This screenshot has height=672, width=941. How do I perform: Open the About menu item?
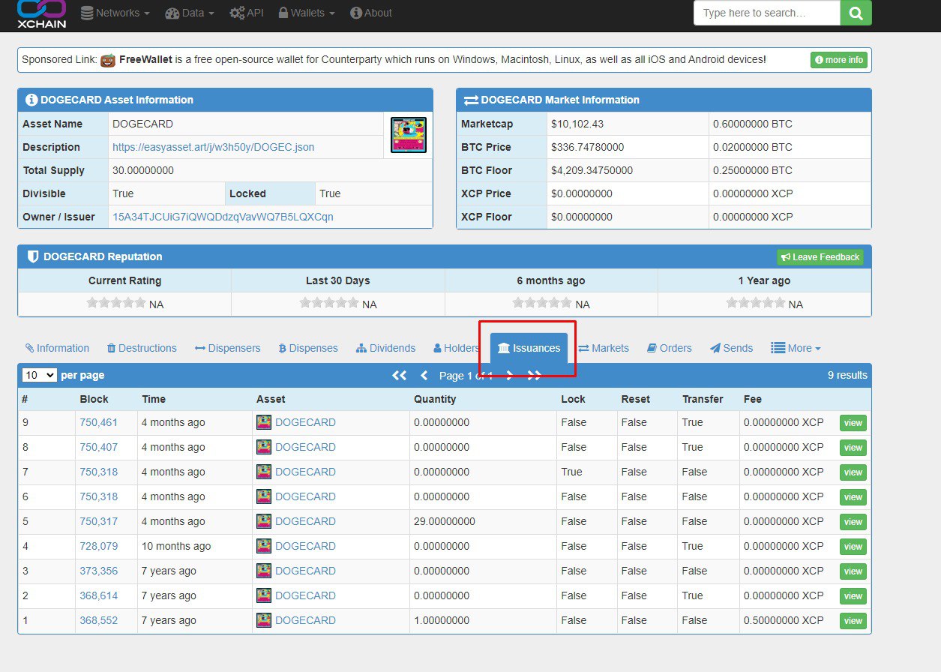371,13
